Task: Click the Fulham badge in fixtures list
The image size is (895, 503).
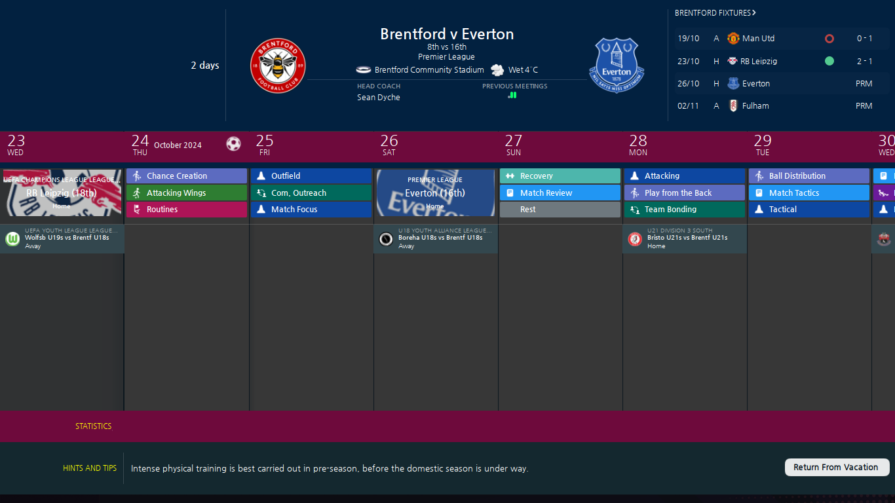Action: point(733,105)
